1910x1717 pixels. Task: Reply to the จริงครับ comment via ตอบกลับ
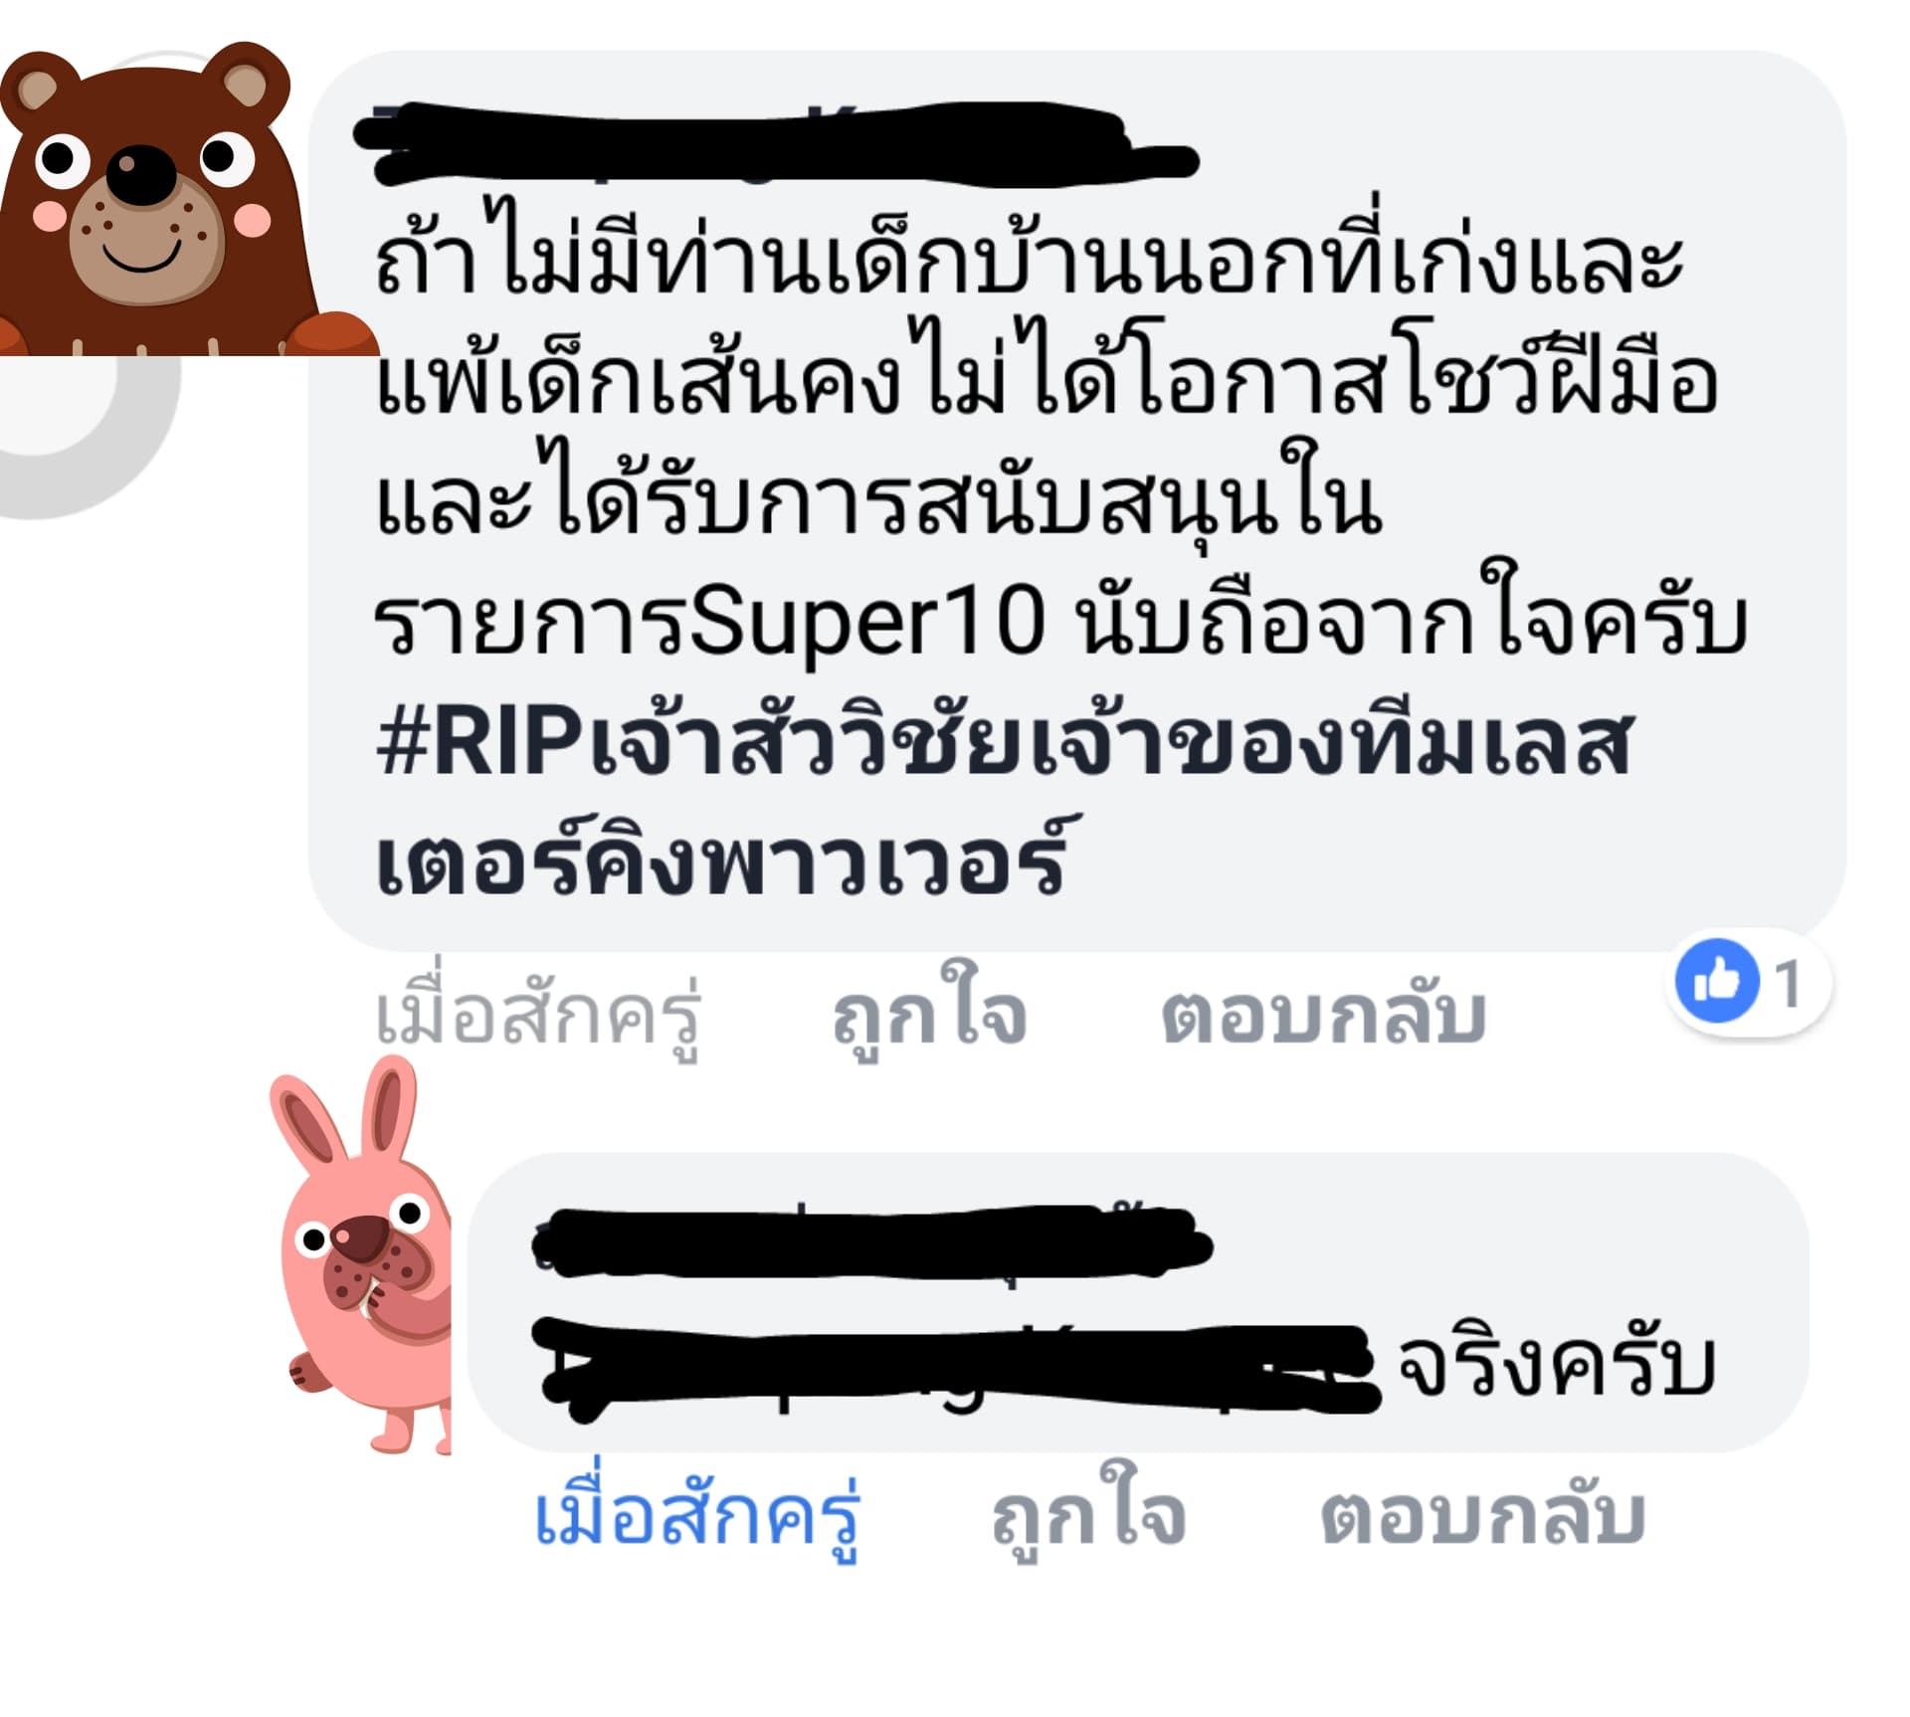[1483, 1515]
